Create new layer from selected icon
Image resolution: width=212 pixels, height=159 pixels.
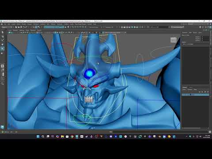[x=208, y=92]
